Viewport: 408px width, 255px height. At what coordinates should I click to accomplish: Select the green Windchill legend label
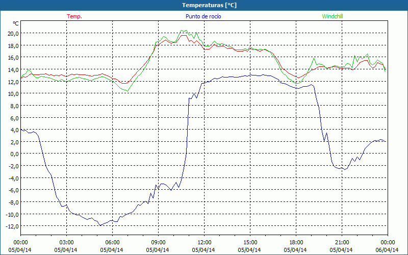point(333,16)
